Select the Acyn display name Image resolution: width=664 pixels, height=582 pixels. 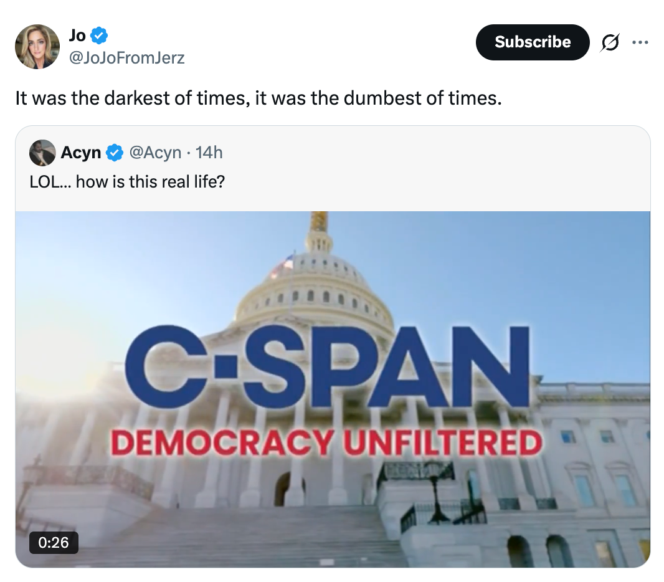(81, 153)
